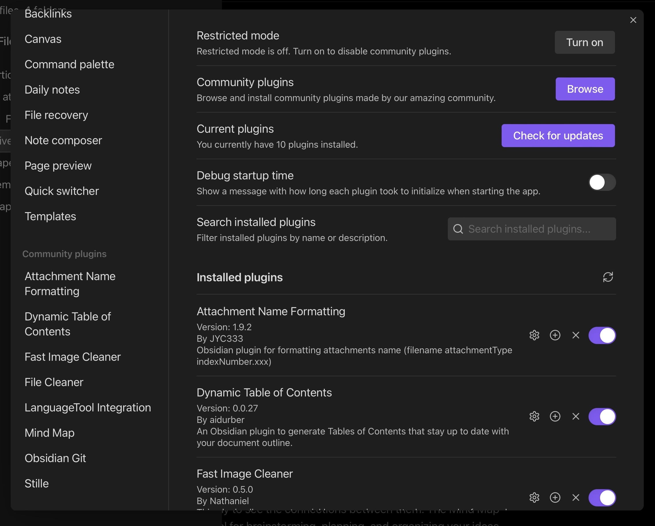Disable Attachment Name Formatting plugin toggle
Screen dimensions: 655x526
click(x=601, y=335)
